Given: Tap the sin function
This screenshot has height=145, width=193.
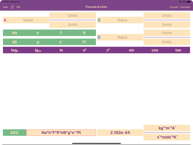Looking at the screenshot, I should point(131,50).
